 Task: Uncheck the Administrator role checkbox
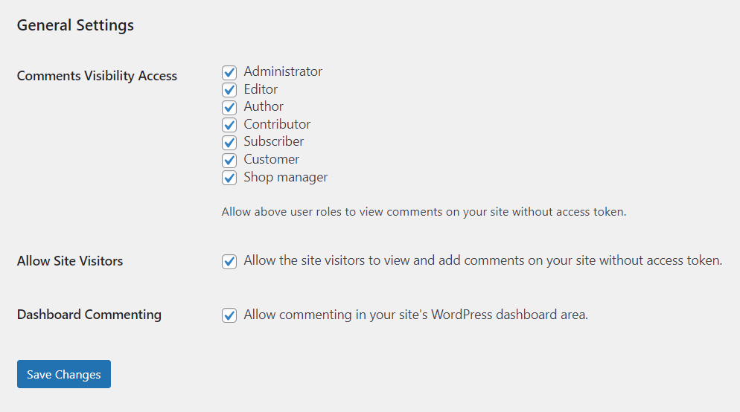coord(229,72)
